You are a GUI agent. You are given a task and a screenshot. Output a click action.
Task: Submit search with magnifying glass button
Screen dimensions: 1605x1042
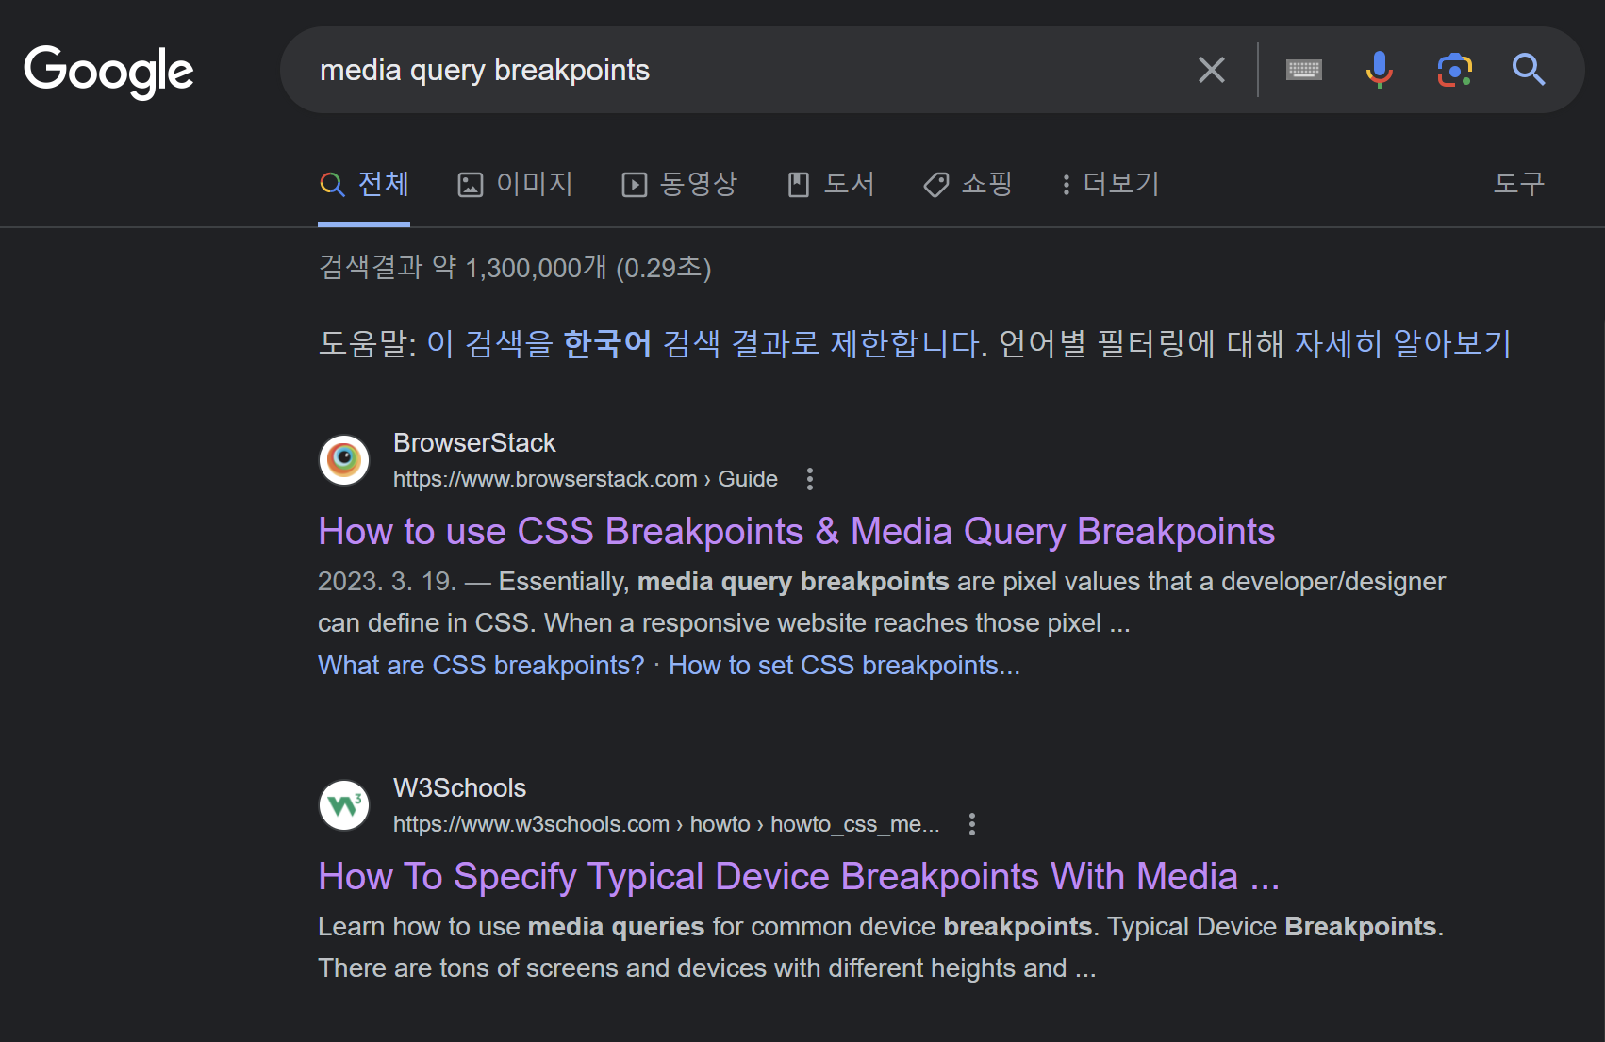coord(1528,70)
